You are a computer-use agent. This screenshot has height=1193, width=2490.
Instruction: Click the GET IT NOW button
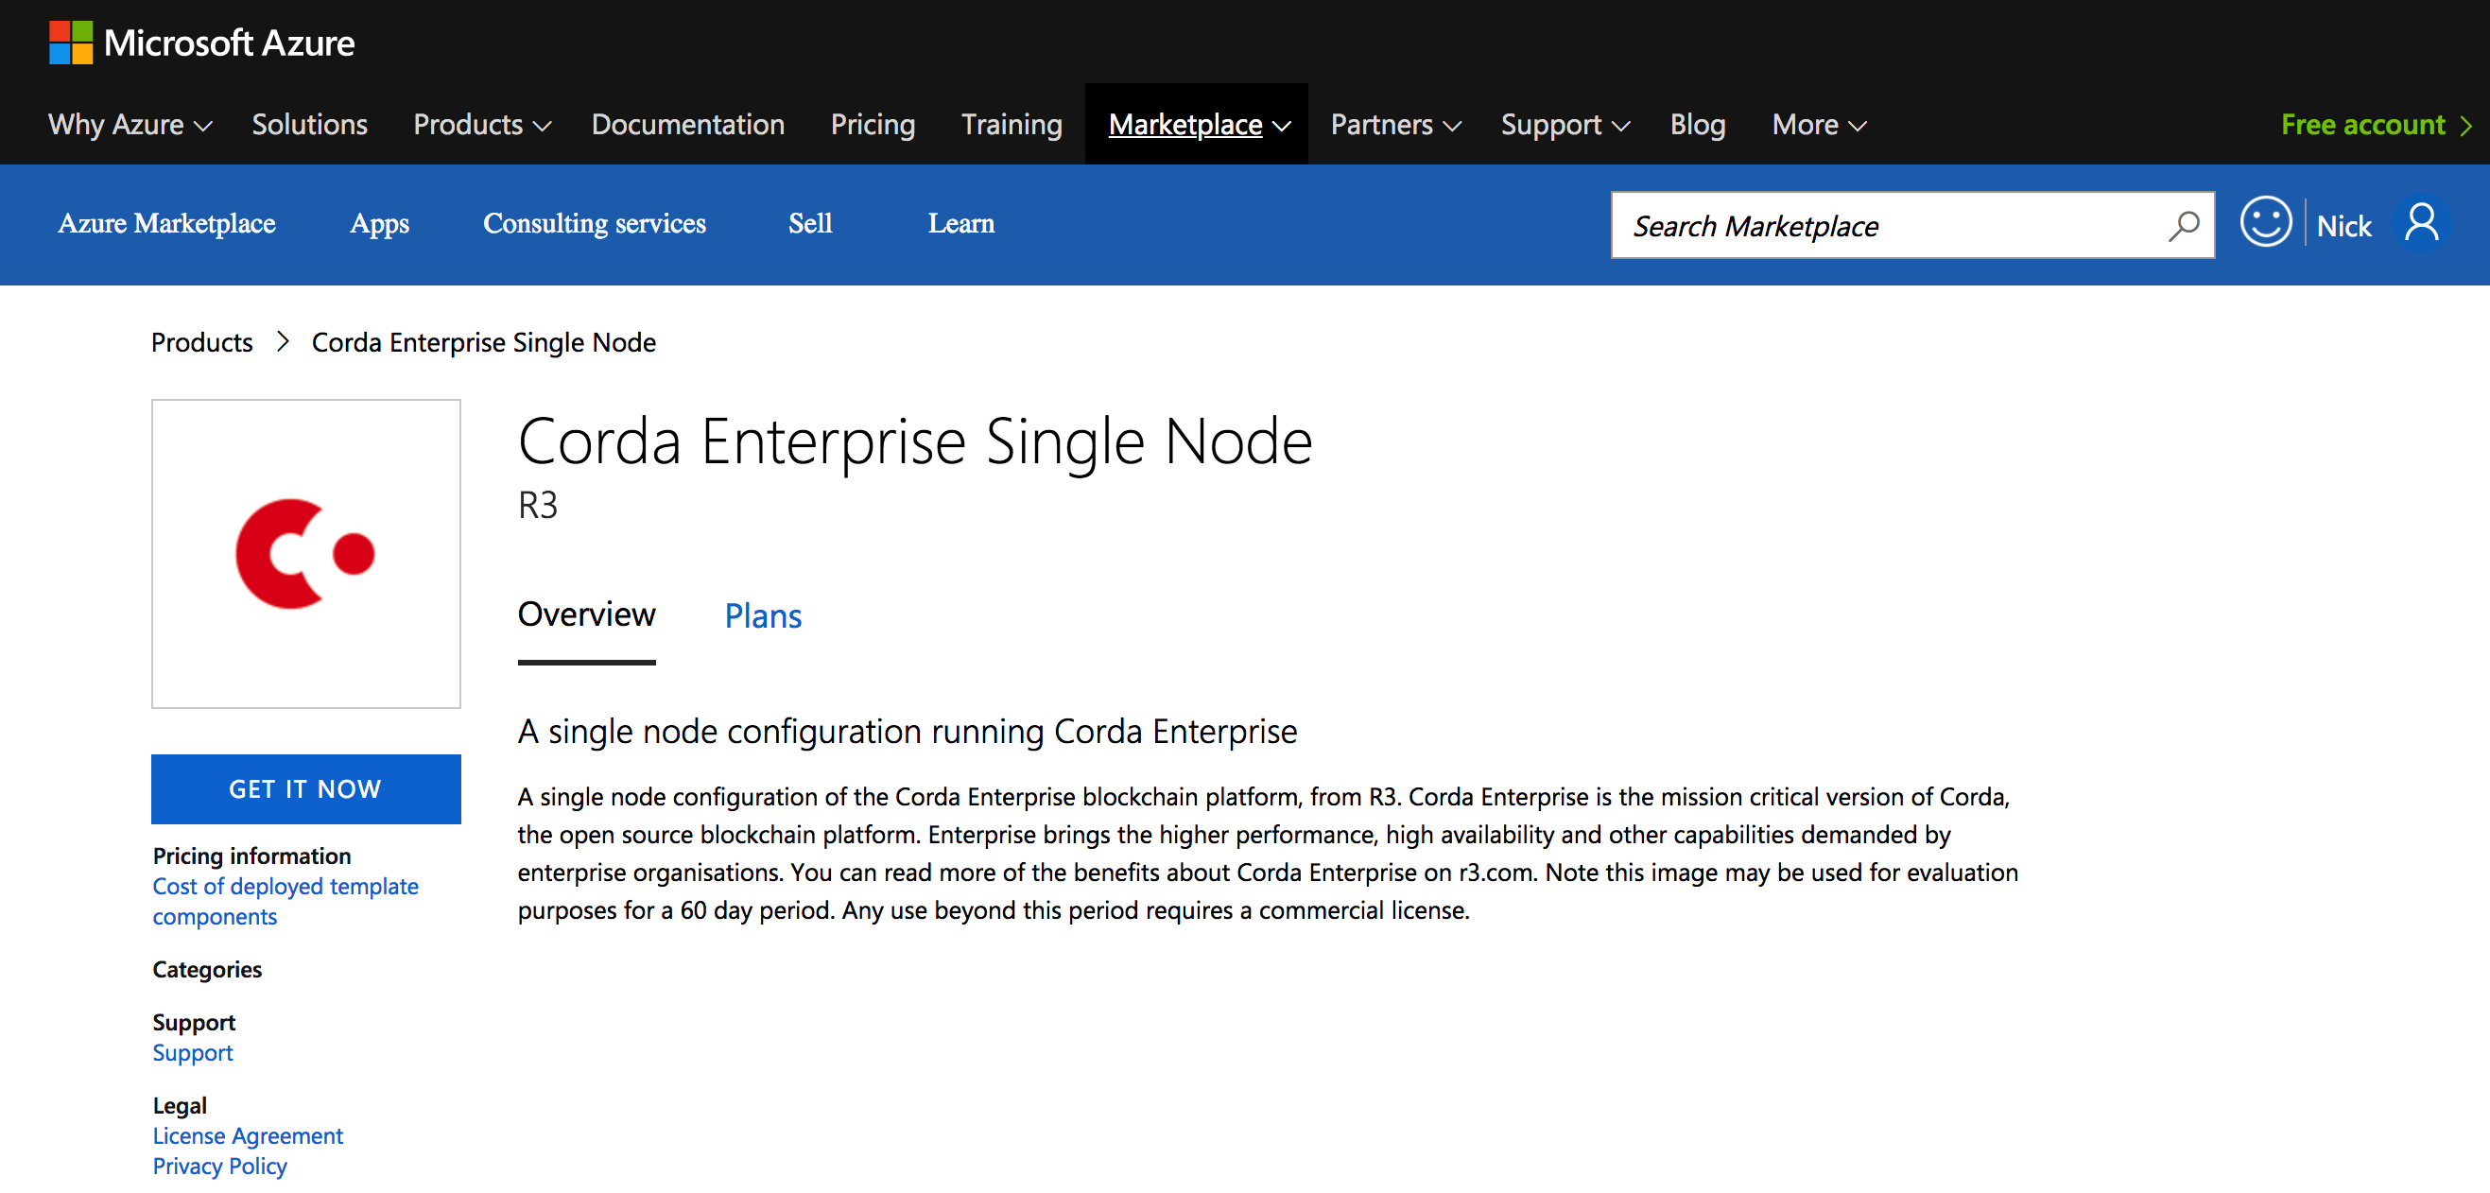(x=305, y=789)
